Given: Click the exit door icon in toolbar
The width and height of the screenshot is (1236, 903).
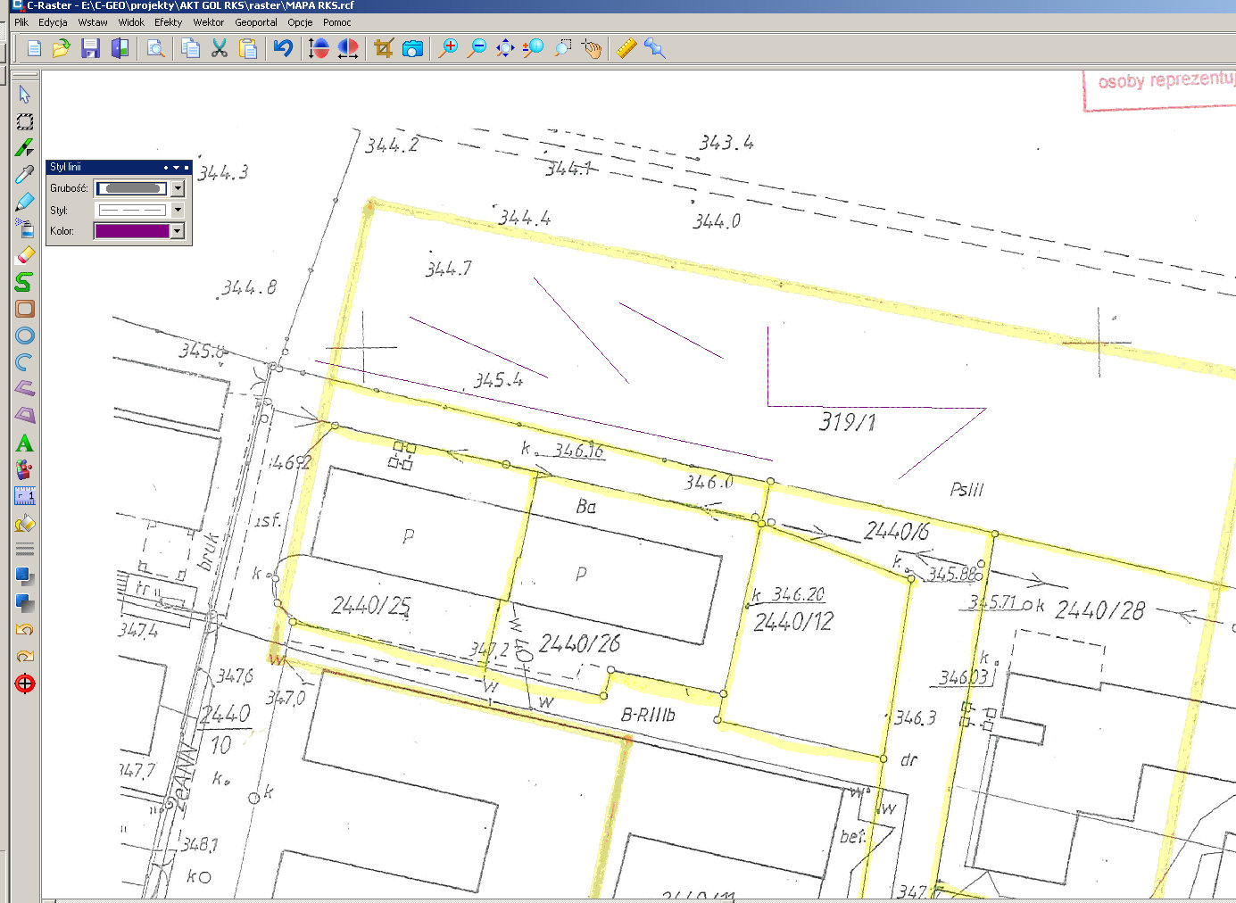Looking at the screenshot, I should 119,48.
